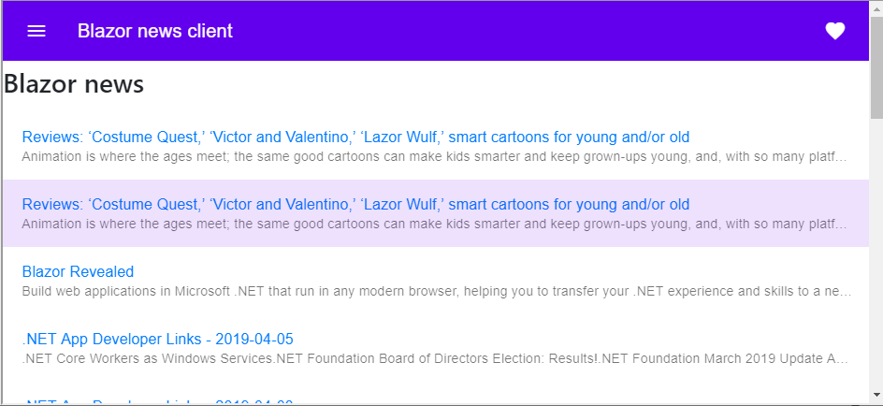
Task: Click the scrollbar track below the thumb
Action: tap(876, 254)
